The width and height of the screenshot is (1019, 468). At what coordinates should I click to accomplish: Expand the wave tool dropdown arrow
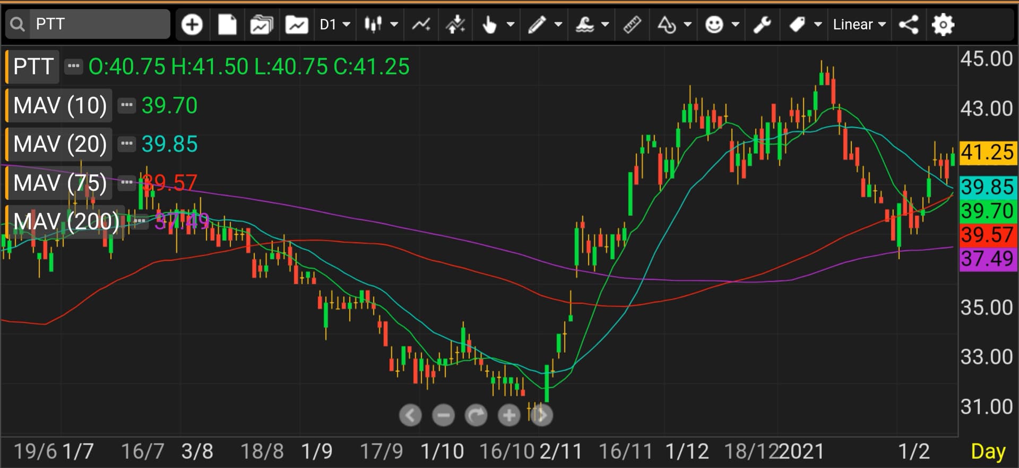pos(605,24)
